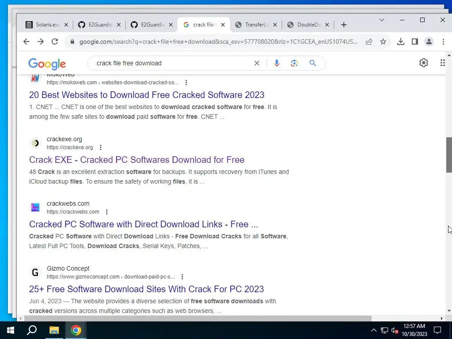Open Cracked PC Software Direct Download link
Screen dimensions: 452x339
[x=143, y=224]
